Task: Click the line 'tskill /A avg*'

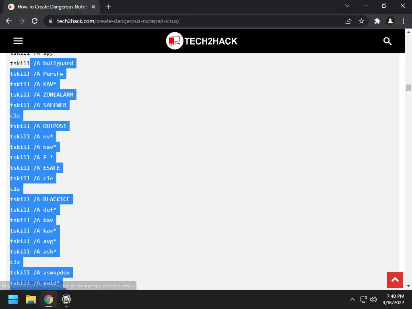Action: pyautogui.click(x=33, y=241)
